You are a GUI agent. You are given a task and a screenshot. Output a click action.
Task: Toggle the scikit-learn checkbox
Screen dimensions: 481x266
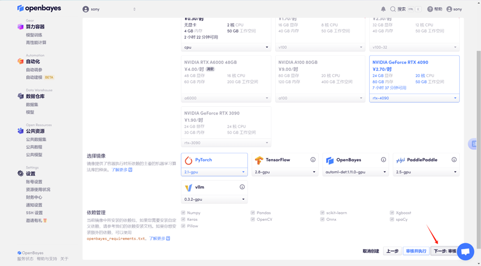pos(323,213)
